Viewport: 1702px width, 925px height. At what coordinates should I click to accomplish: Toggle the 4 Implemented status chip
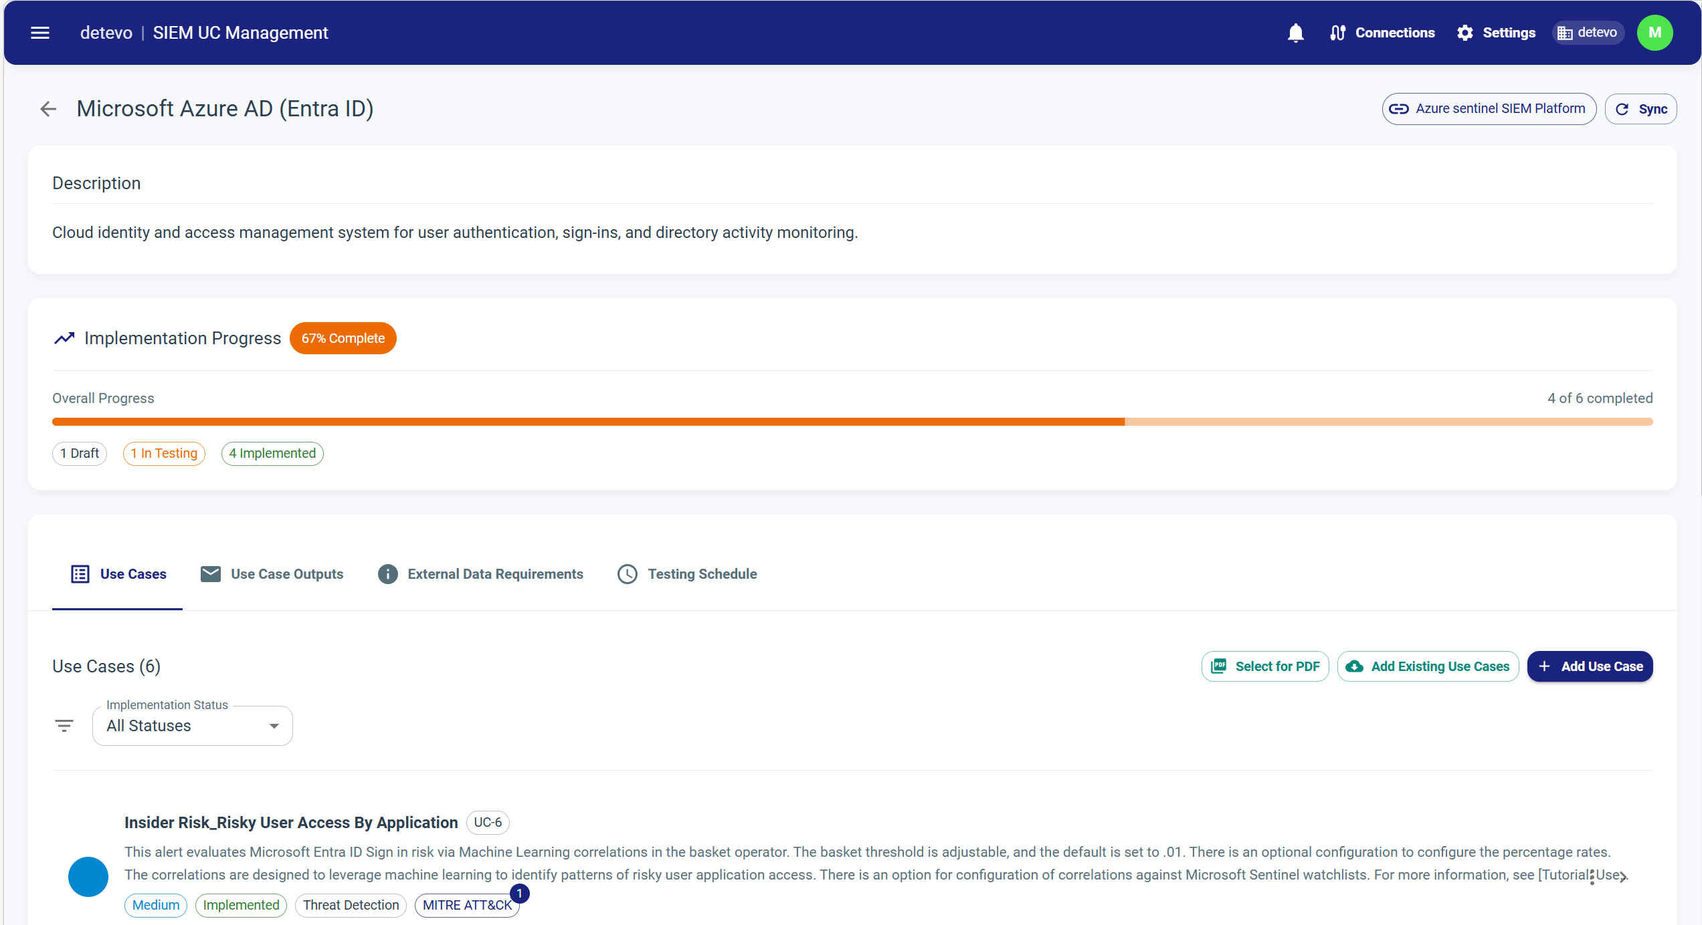[x=272, y=453]
